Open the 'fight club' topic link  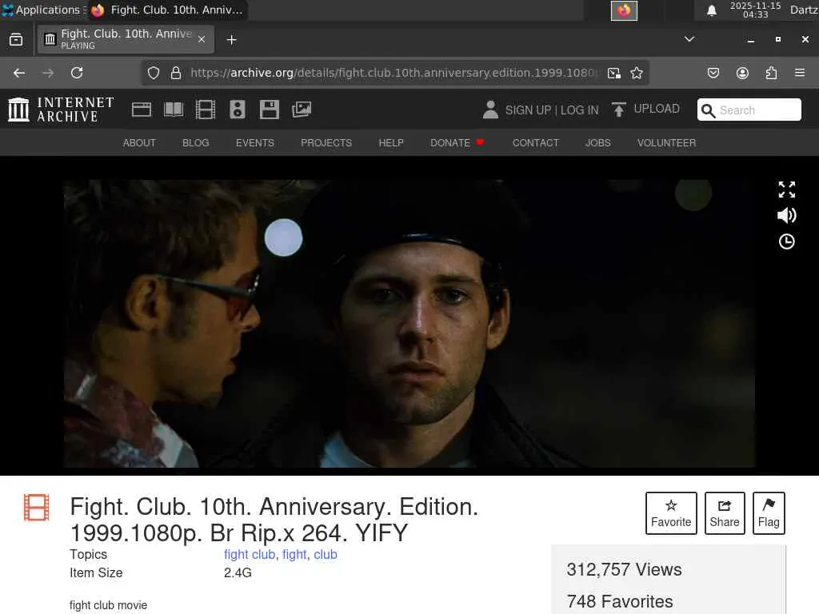tap(250, 555)
